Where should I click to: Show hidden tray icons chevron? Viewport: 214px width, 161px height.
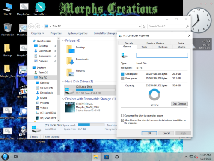pyautogui.click(x=186, y=157)
